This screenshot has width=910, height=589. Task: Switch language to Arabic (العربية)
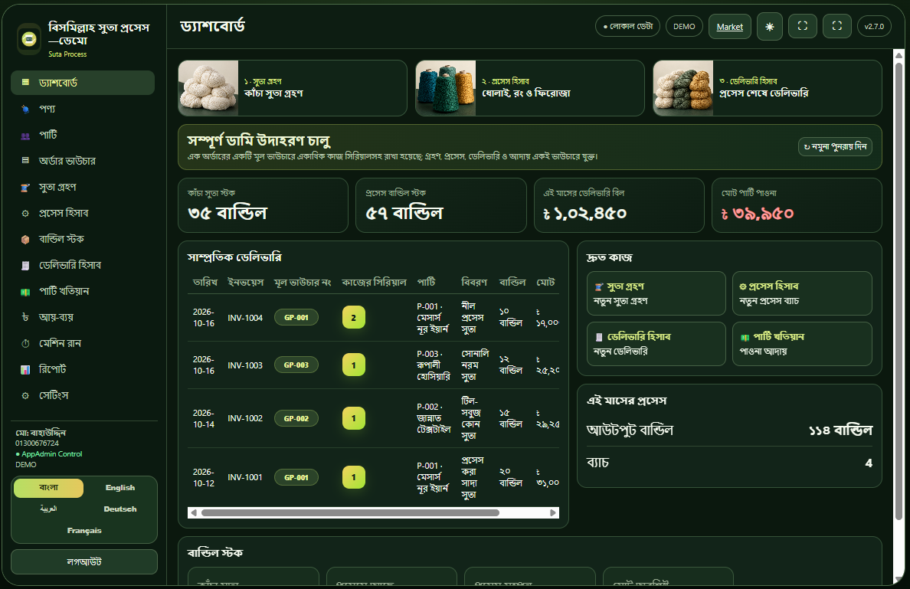point(49,509)
